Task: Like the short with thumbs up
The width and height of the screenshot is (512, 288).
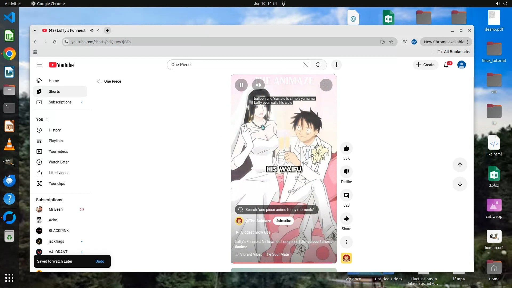Action: click(x=346, y=148)
